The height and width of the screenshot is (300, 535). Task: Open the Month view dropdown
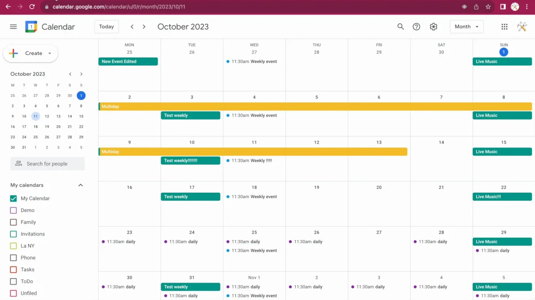click(467, 27)
